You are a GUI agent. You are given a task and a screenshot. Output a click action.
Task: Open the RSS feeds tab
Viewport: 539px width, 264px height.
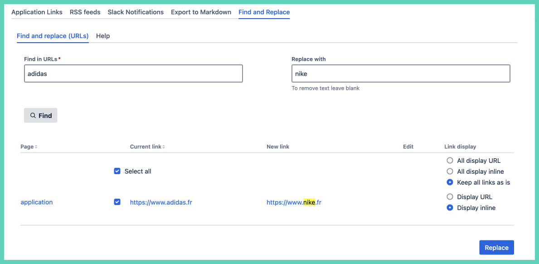click(x=85, y=12)
